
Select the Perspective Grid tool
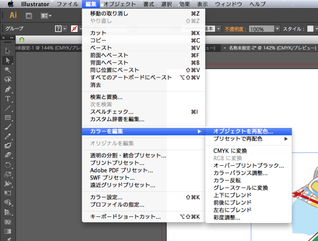click(x=8, y=212)
